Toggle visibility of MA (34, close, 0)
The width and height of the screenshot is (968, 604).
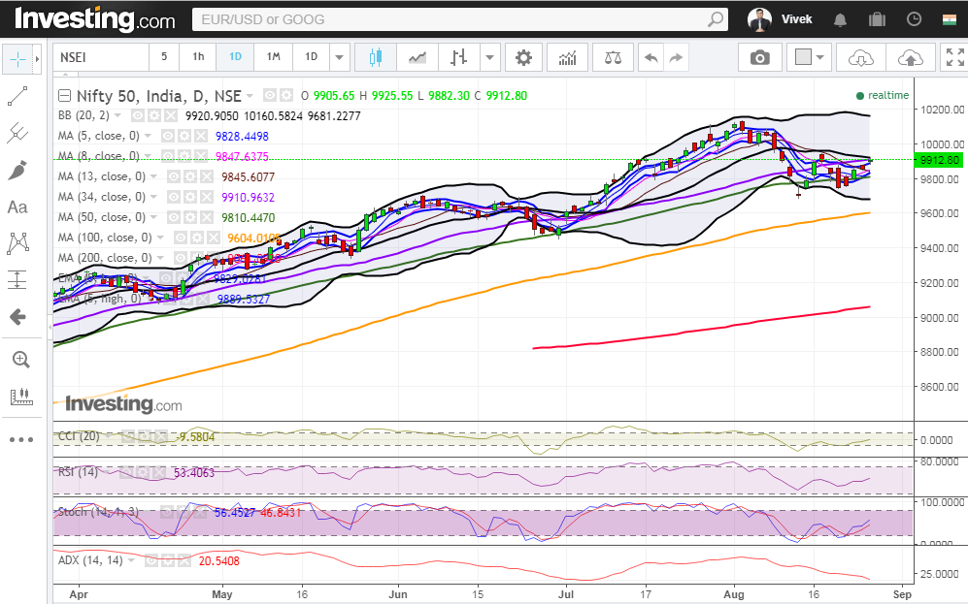pos(174,197)
